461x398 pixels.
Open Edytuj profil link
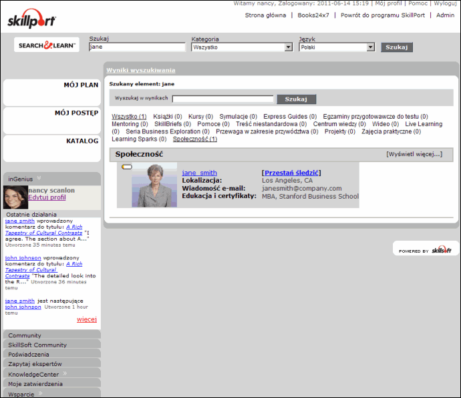click(x=47, y=197)
